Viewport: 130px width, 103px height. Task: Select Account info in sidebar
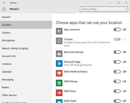26,56
